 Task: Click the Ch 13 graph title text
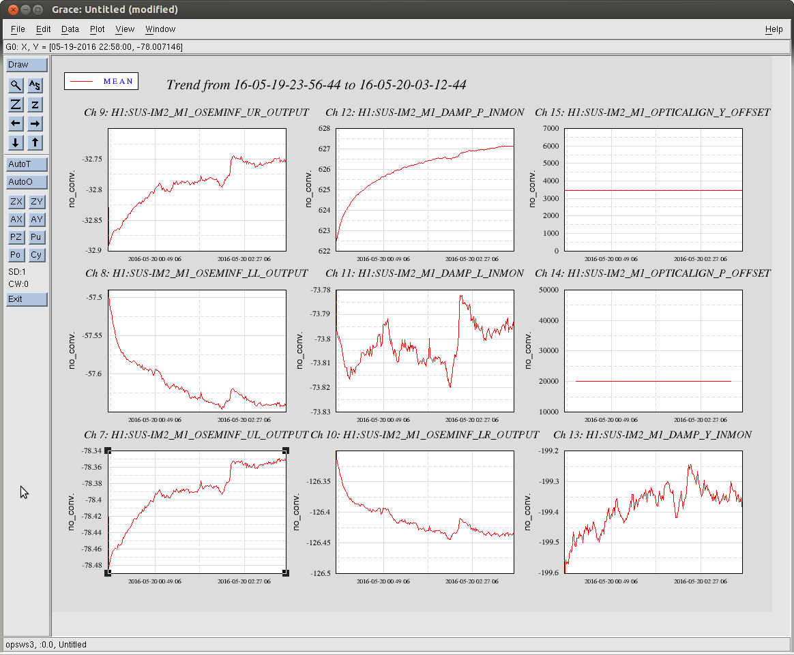tap(653, 434)
